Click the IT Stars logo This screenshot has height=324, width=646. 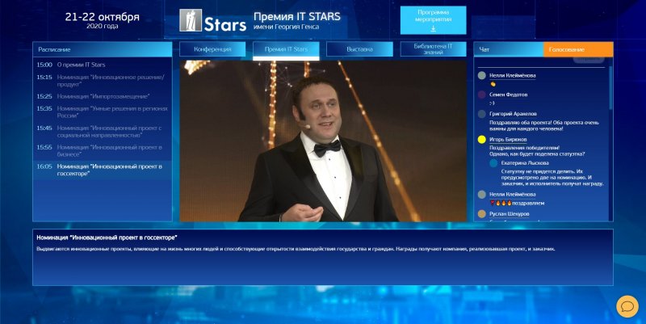(213, 21)
